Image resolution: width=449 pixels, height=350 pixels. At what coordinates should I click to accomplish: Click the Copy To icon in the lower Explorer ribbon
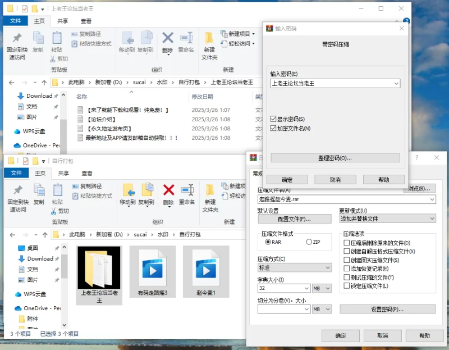pyautogui.click(x=146, y=190)
